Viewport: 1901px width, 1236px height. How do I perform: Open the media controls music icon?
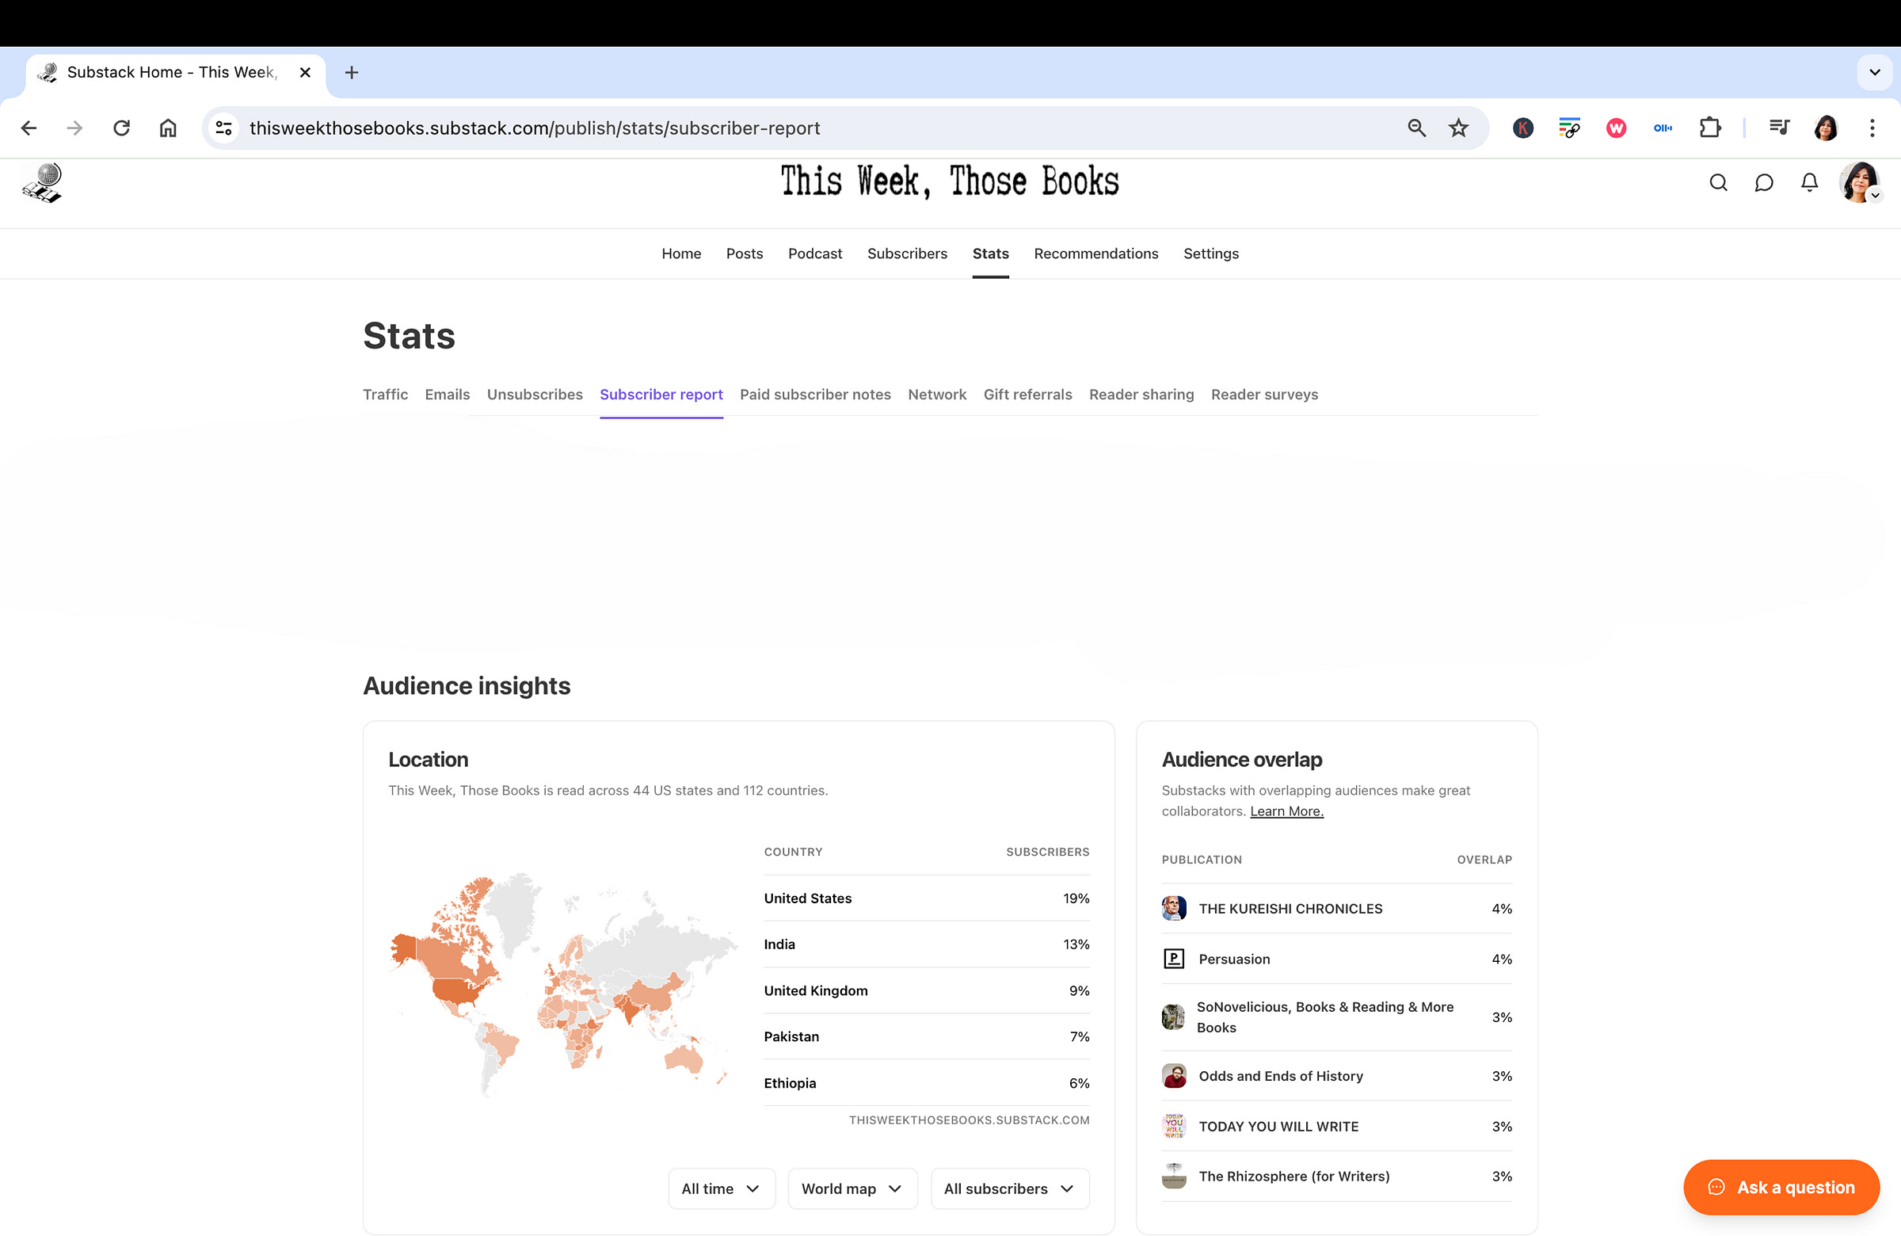[1779, 128]
